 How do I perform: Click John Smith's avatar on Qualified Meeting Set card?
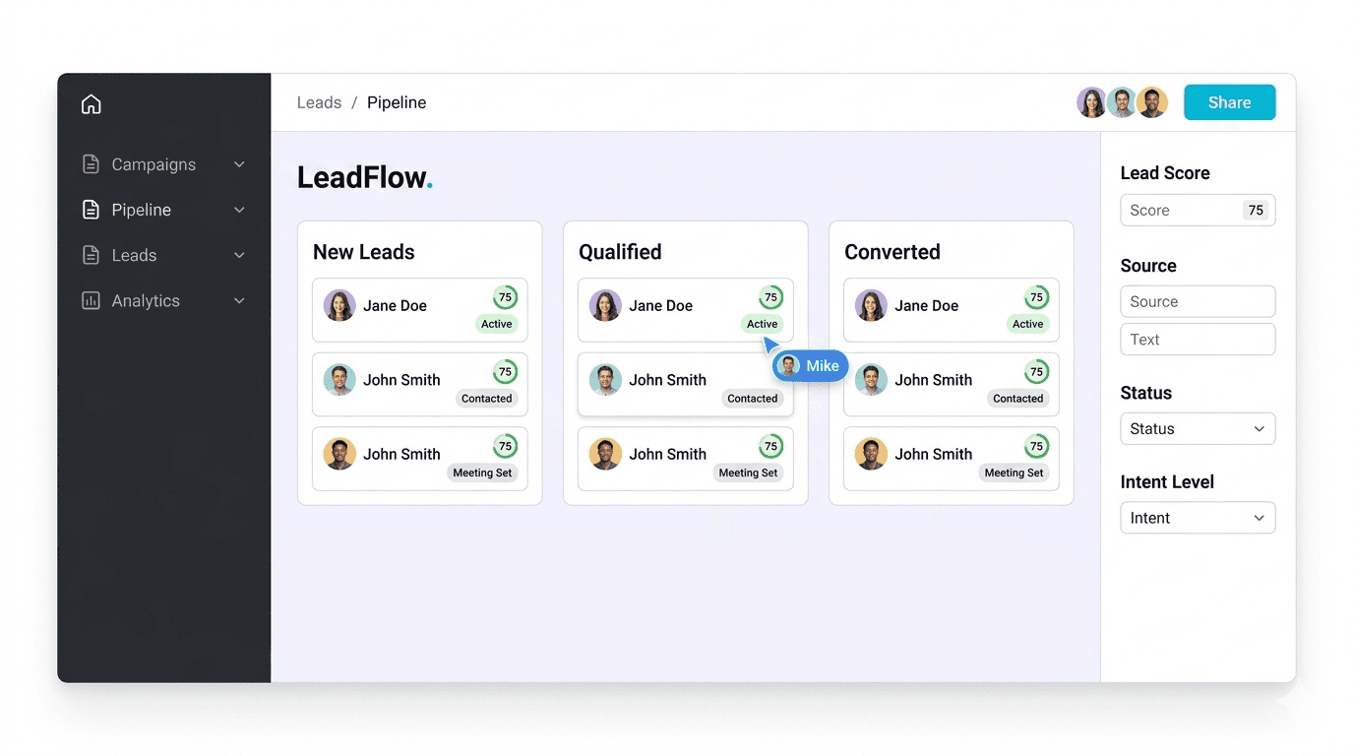(x=605, y=454)
